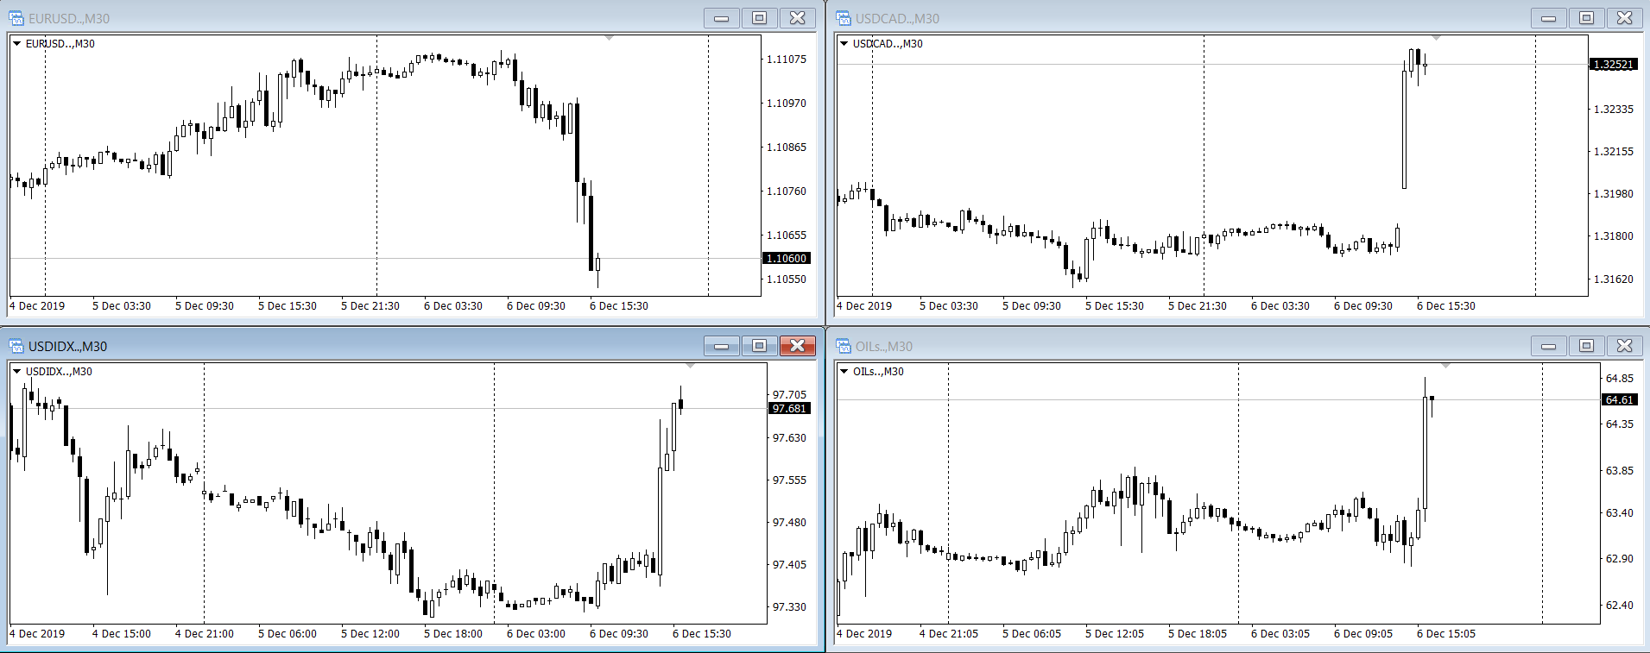
Task: Maximize the EURUSD chart window
Action: click(x=760, y=18)
